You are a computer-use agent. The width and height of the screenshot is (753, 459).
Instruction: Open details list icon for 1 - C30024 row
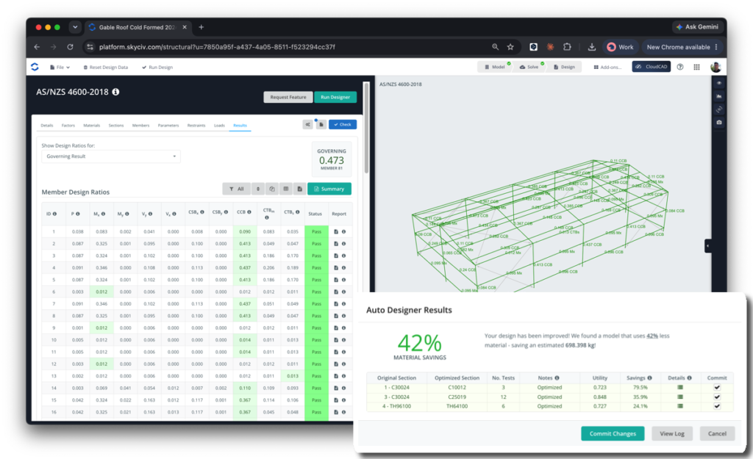point(680,388)
